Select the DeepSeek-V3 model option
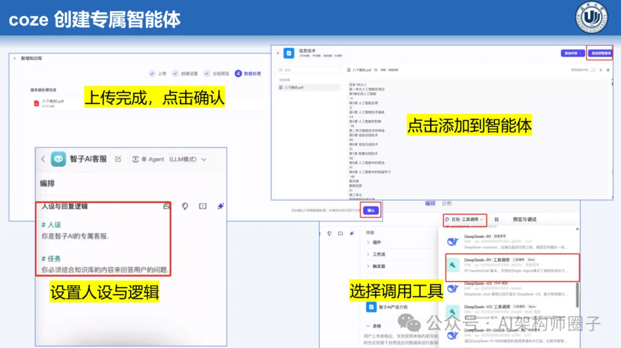Viewport: 621px width, 348px height. point(511,289)
